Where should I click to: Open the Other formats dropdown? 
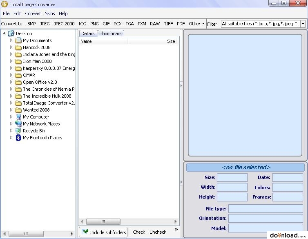click(196, 24)
